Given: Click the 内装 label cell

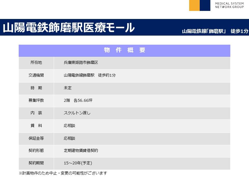Looking at the screenshot, I should [x=36, y=113].
